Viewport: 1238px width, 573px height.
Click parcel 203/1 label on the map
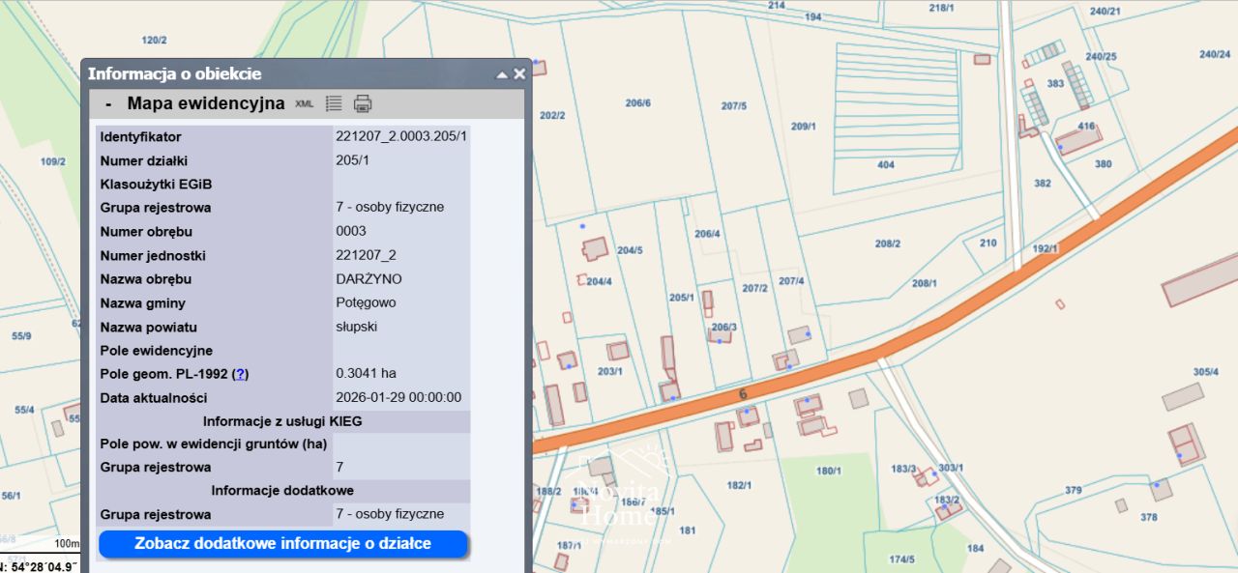(610, 371)
